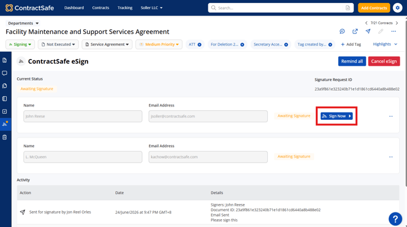407x227 pixels.
Task: Open the document sidebar icon
Action: (x=5, y=60)
